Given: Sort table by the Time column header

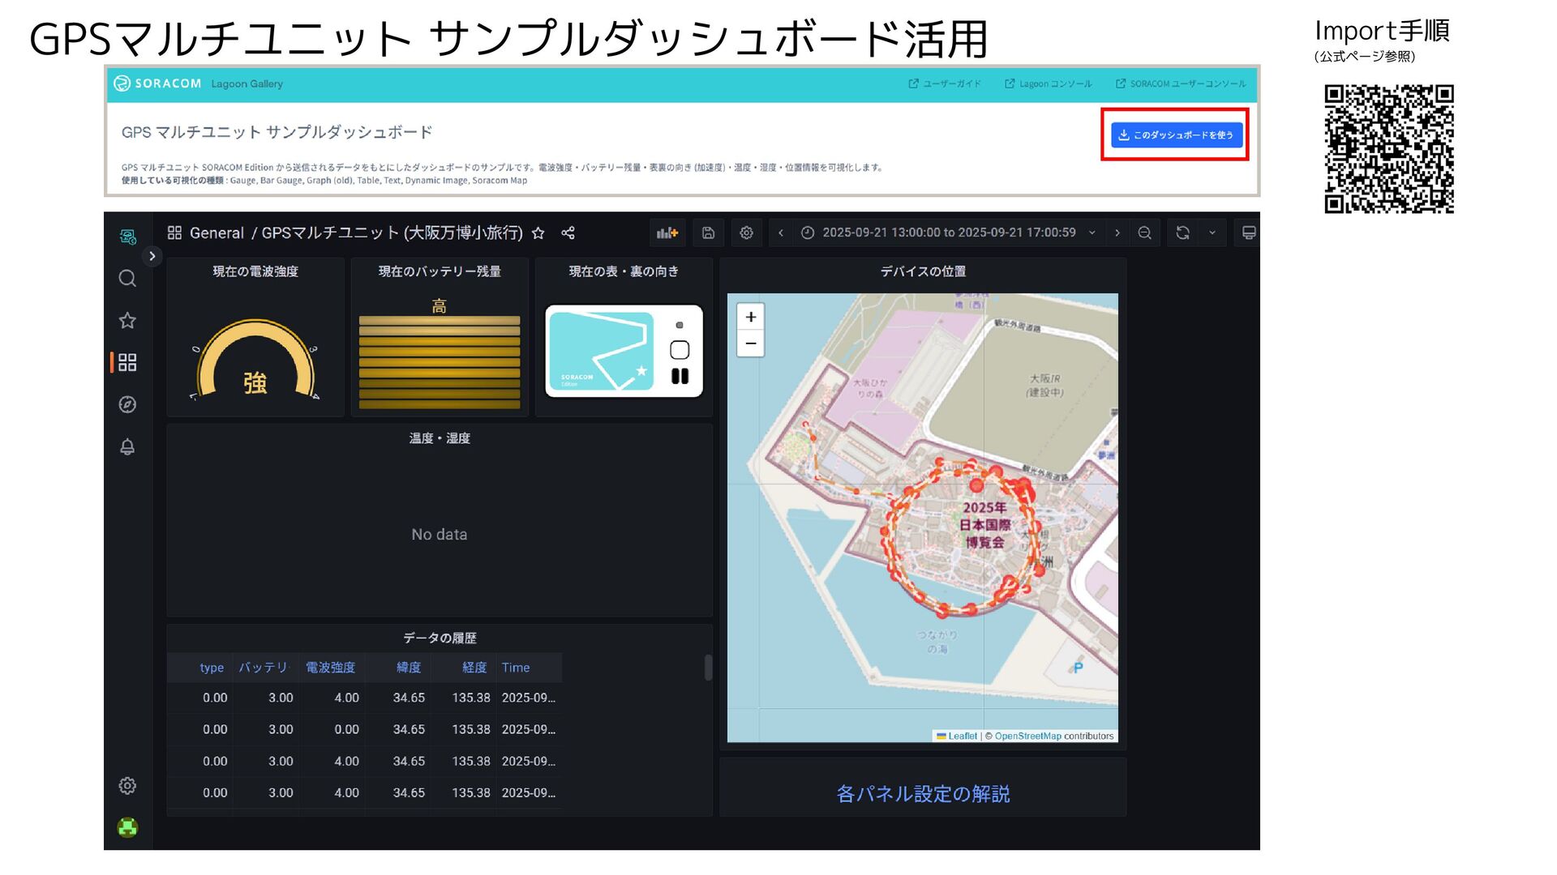Looking at the screenshot, I should click(516, 668).
